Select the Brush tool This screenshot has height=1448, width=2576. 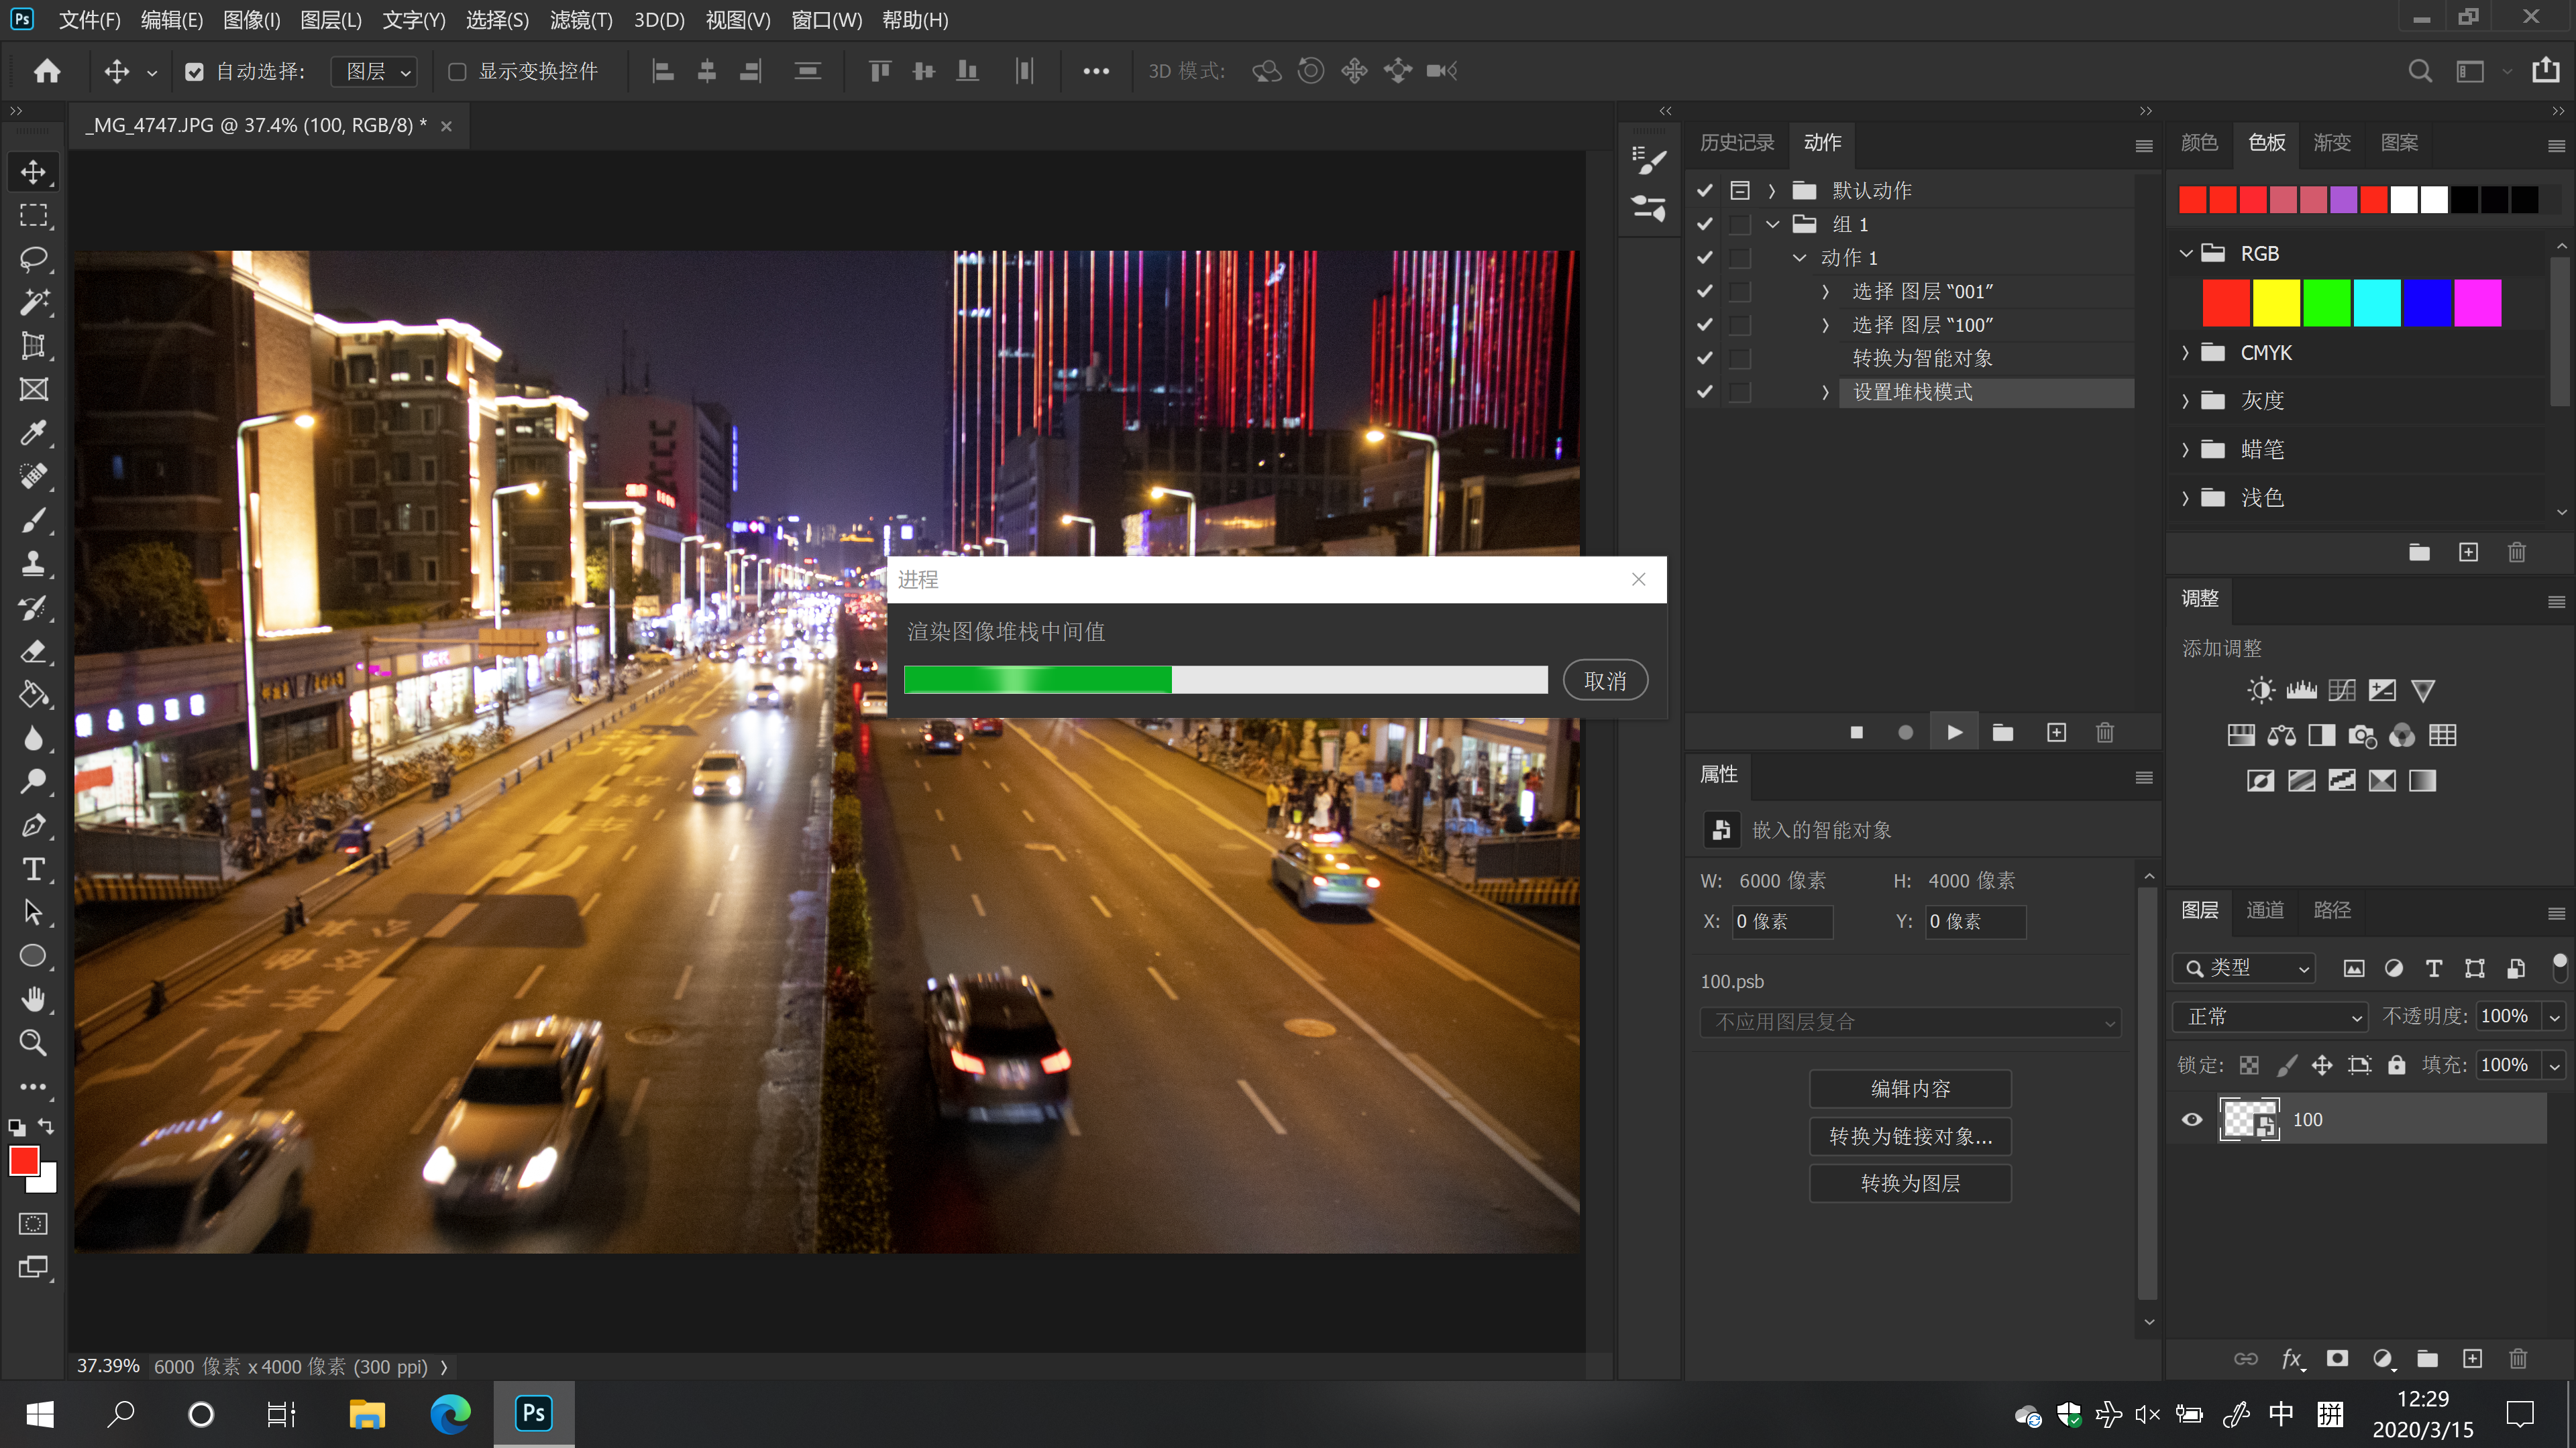(x=33, y=520)
